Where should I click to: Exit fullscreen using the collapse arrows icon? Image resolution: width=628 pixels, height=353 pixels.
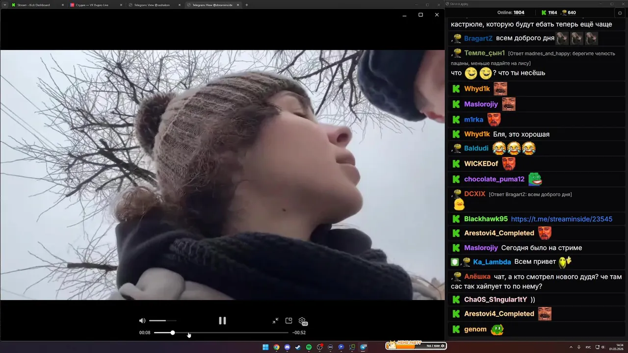tap(276, 321)
